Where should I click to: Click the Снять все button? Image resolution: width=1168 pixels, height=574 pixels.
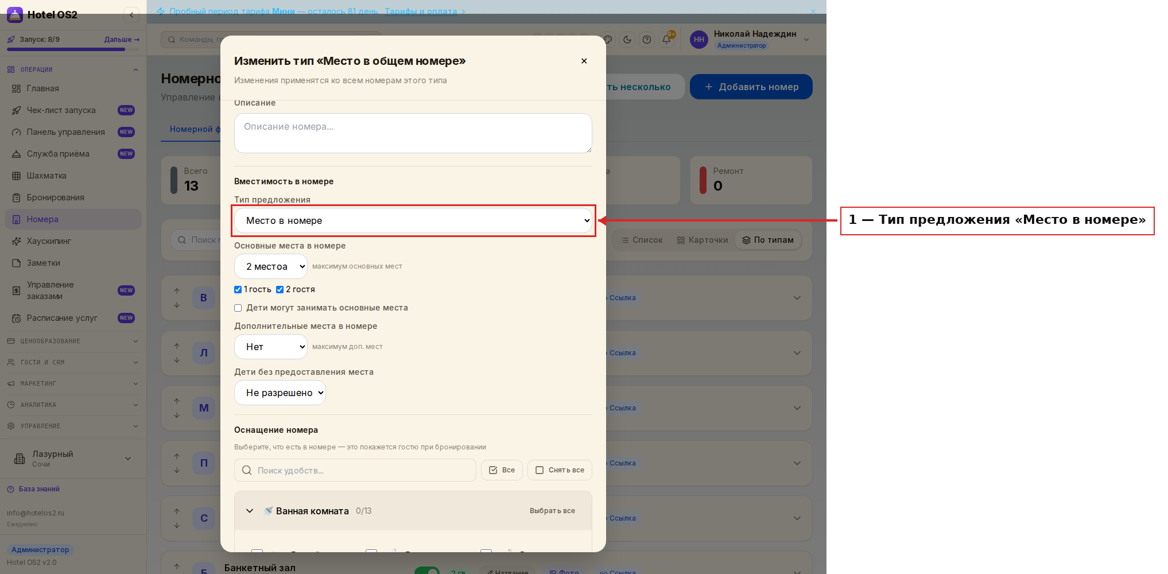[560, 470]
